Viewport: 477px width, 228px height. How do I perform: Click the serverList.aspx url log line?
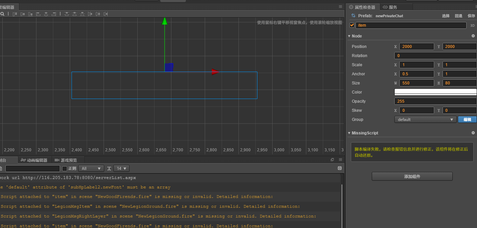[170, 178]
